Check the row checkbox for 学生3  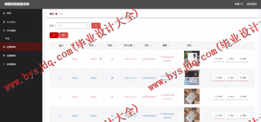click(x=53, y=97)
